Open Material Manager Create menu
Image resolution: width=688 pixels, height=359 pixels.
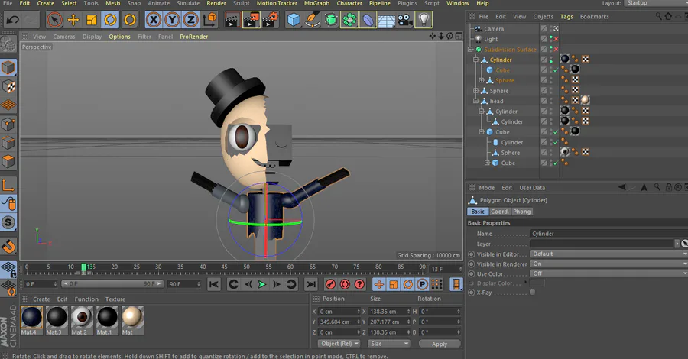pyautogui.click(x=41, y=299)
